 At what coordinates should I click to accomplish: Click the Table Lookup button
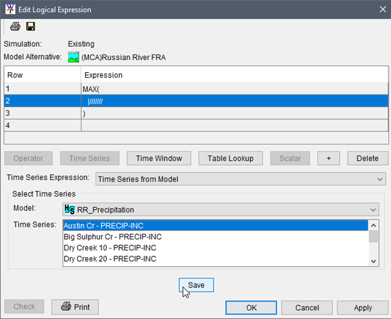click(230, 158)
